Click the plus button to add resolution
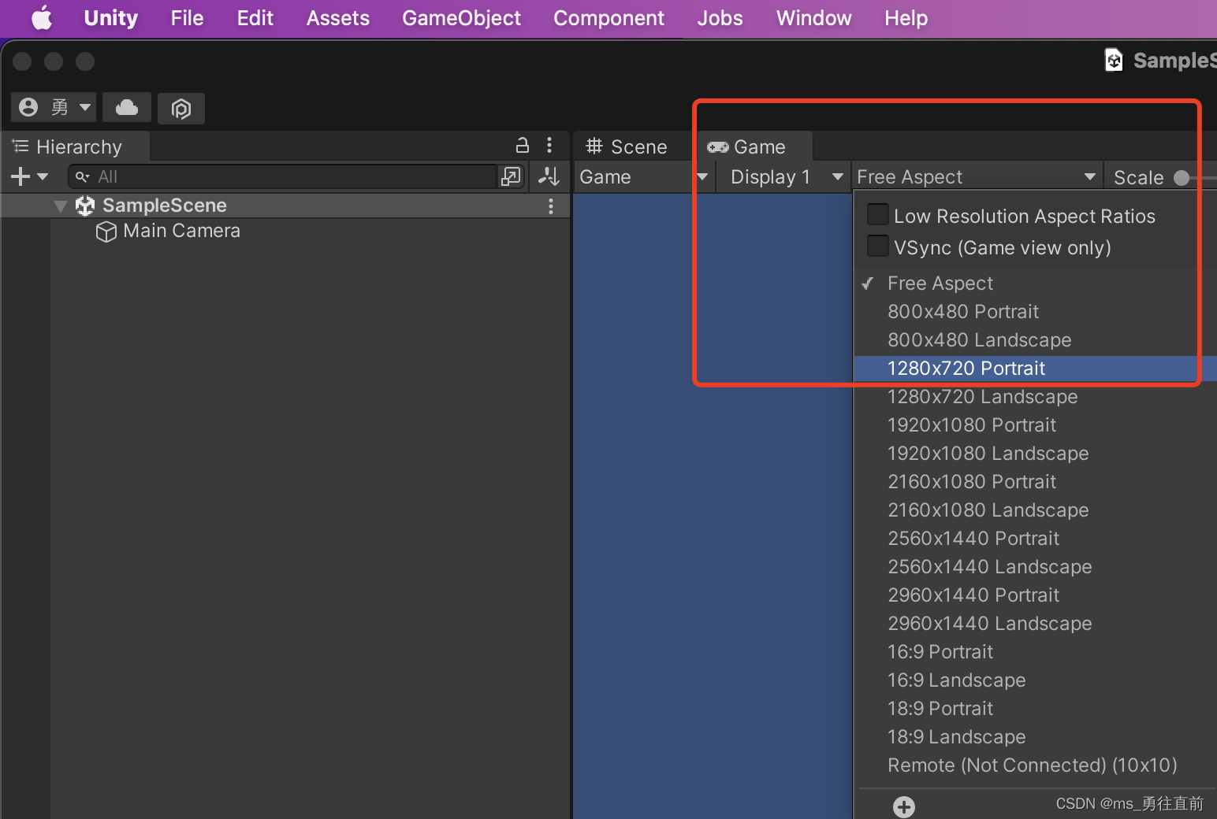This screenshot has width=1217, height=819. [904, 806]
